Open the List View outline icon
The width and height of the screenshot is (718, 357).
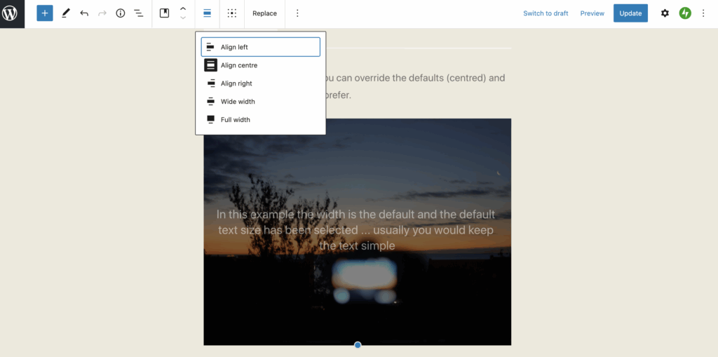[139, 13]
